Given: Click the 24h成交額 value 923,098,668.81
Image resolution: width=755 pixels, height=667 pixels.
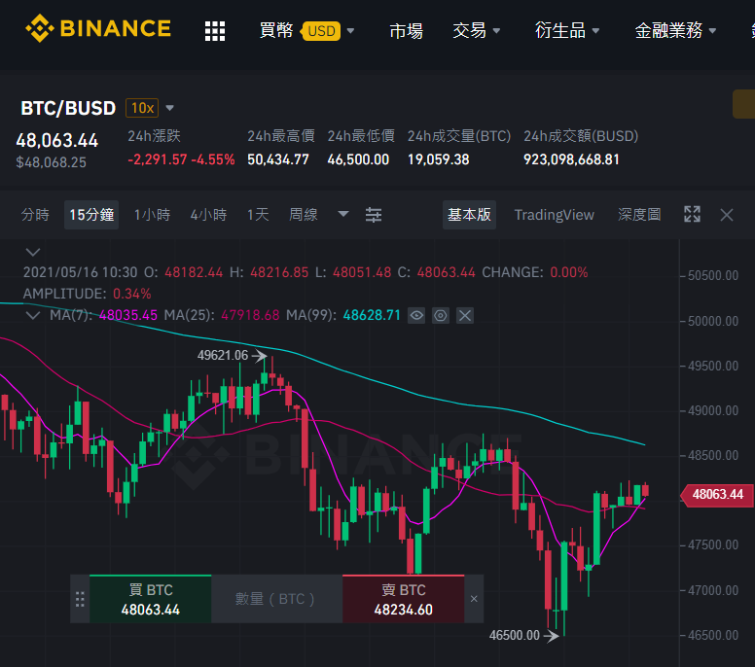Looking at the screenshot, I should (571, 159).
